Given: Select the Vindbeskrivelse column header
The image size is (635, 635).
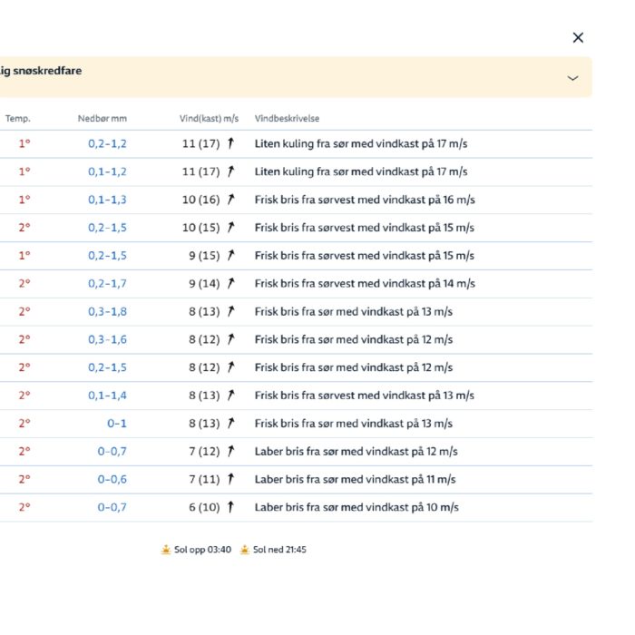Looking at the screenshot, I should 288,119.
